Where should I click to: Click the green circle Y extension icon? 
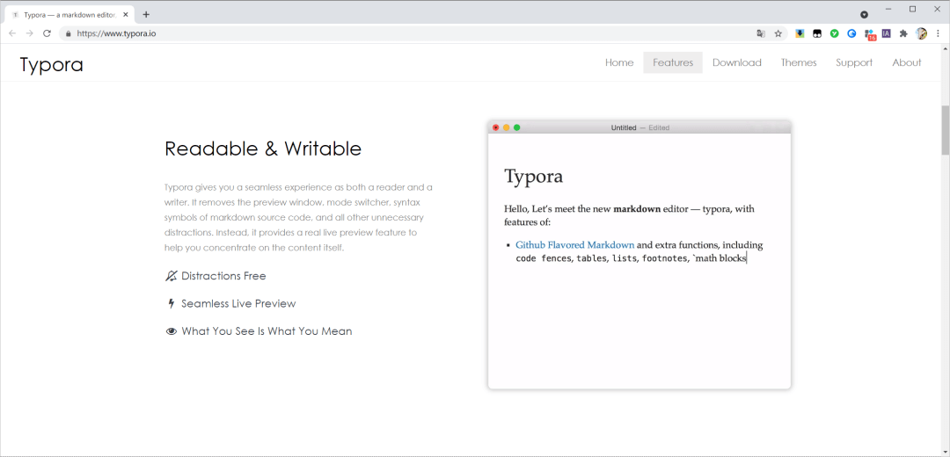pyautogui.click(x=834, y=33)
